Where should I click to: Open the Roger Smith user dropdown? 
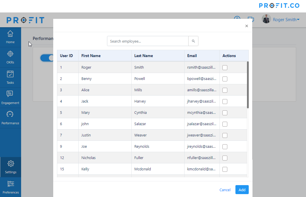(x=286, y=19)
